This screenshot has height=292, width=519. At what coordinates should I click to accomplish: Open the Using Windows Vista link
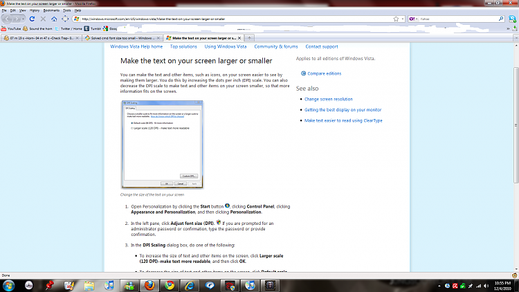226,46
